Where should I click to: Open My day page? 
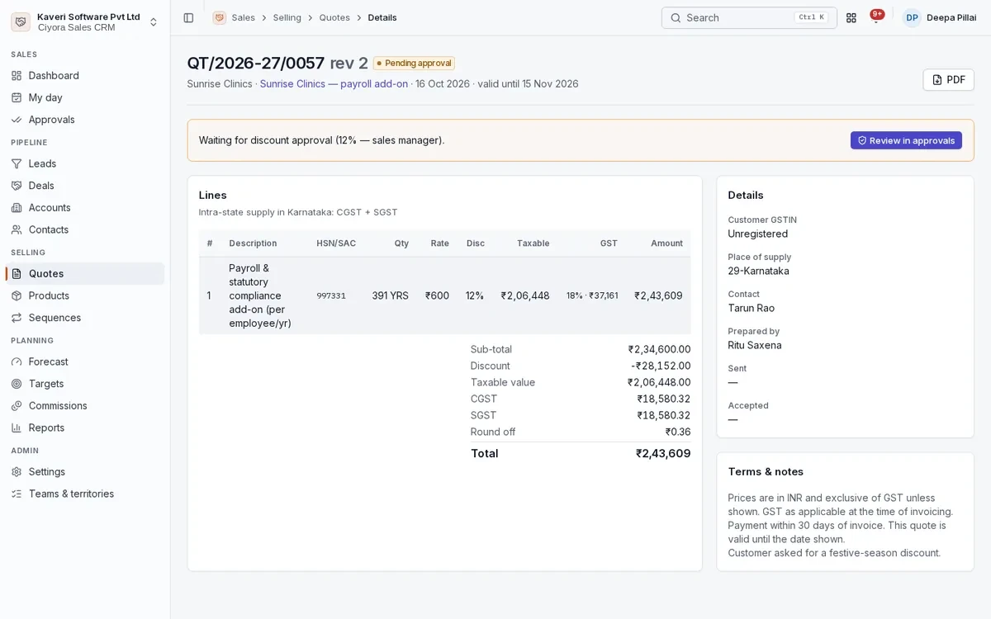[85, 97]
